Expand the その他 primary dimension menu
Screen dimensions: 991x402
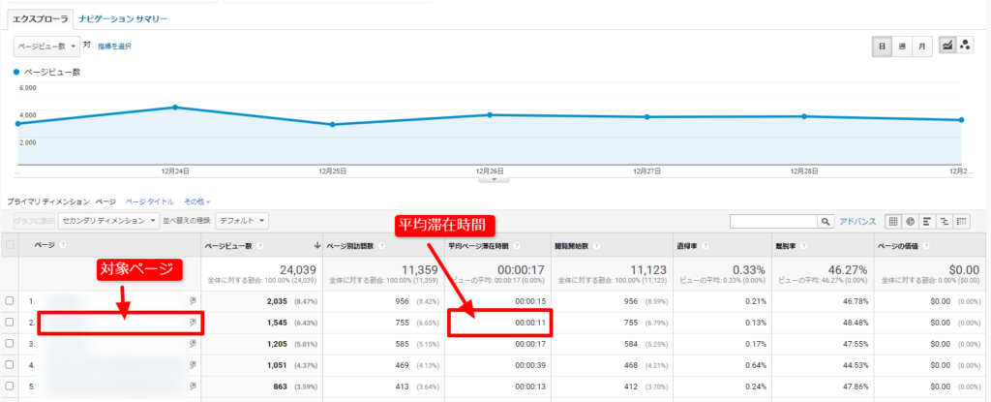(x=196, y=201)
